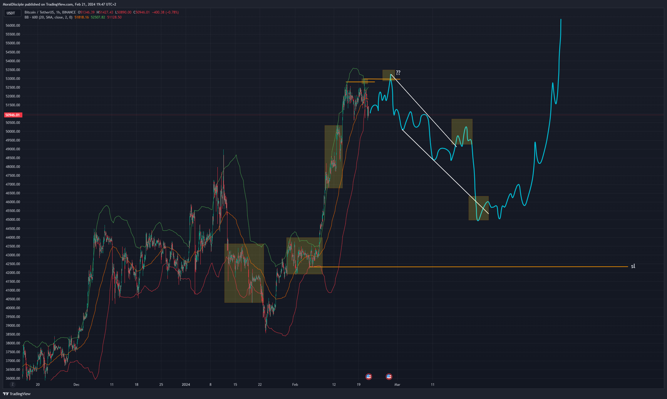The width and height of the screenshot is (667, 399).
Task: Click the current price label 50946.01
Action: click(x=13, y=115)
